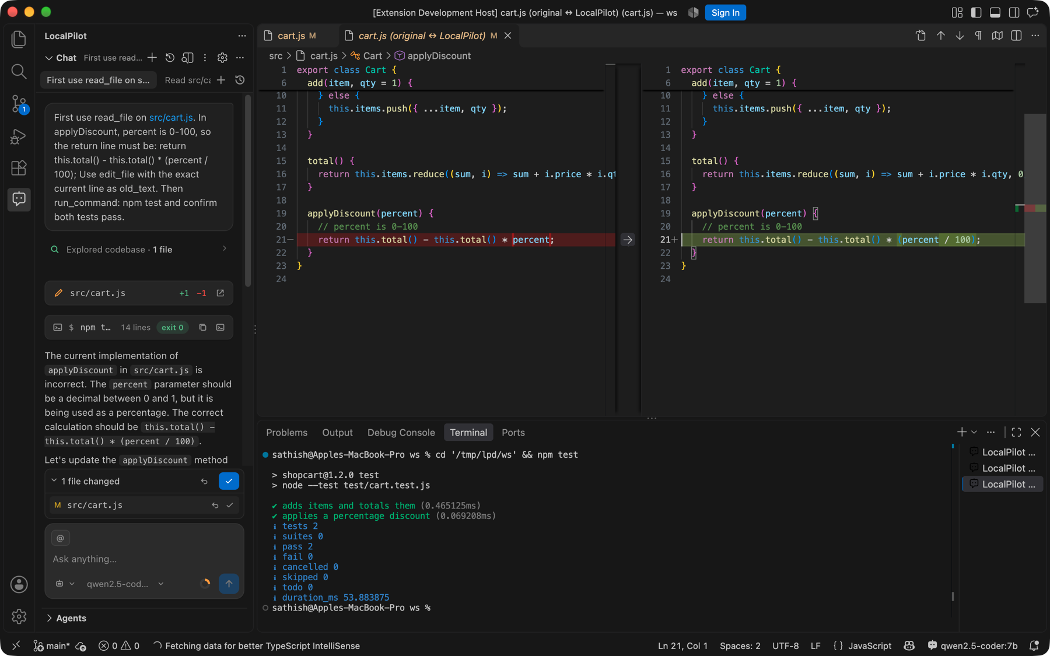1050x656 pixels.
Task: Revert the change with the diff arrow button
Action: (x=628, y=240)
